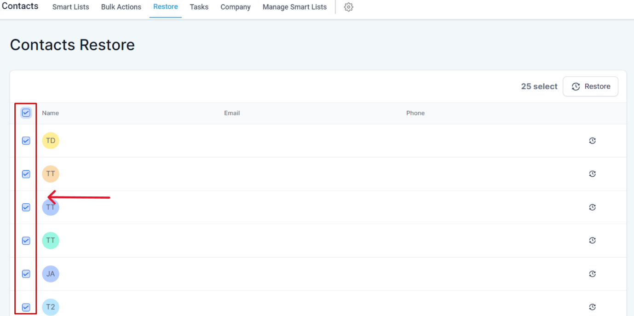Viewport: 634px width, 316px height.
Task: Go to the Tasks tab
Action: [x=199, y=7]
